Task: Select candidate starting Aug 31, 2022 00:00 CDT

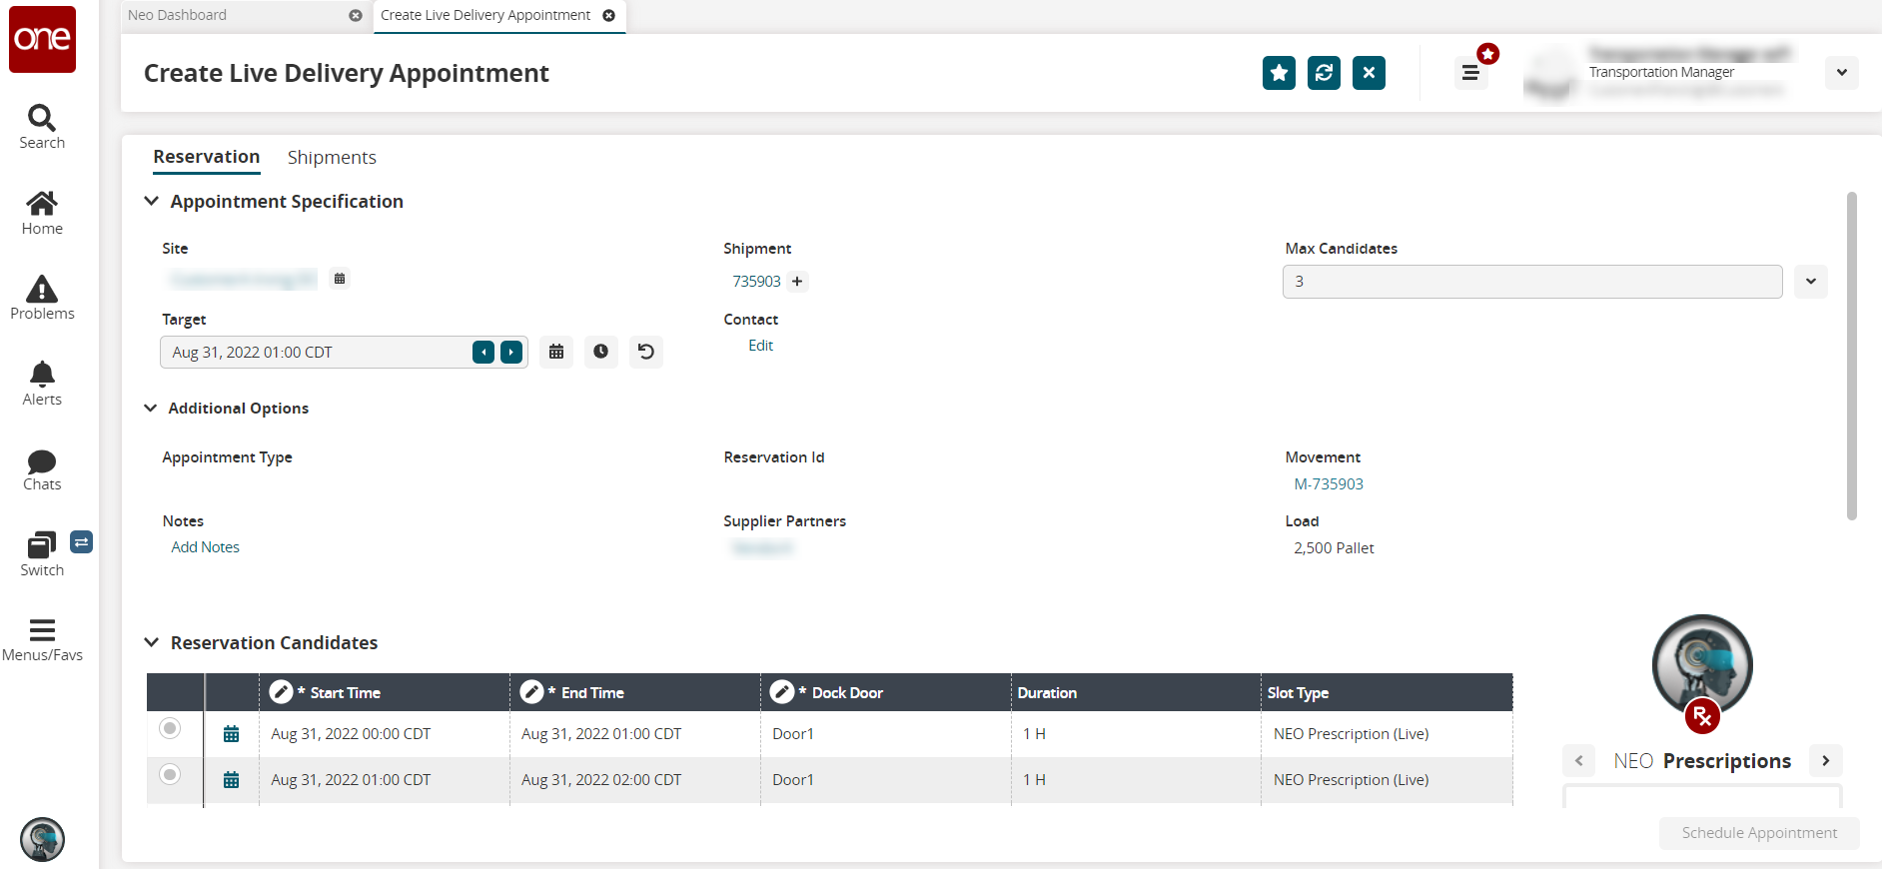Action: 170,728
